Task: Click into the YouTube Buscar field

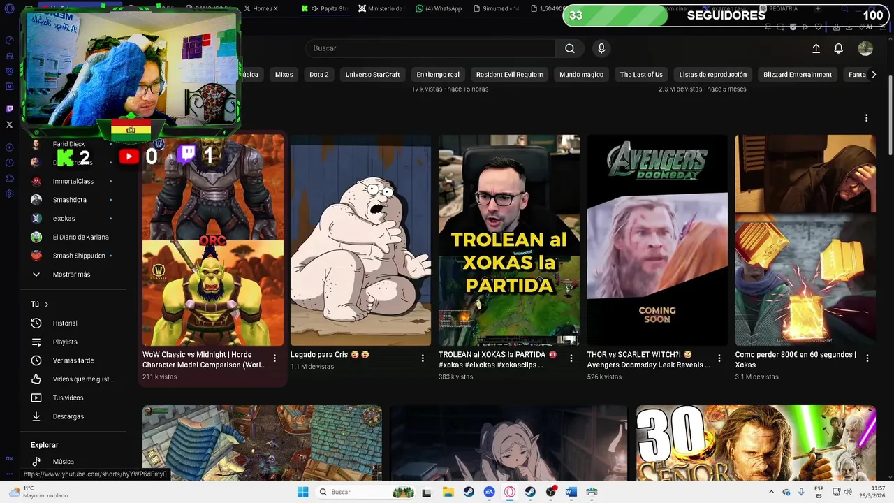Action: (x=430, y=48)
